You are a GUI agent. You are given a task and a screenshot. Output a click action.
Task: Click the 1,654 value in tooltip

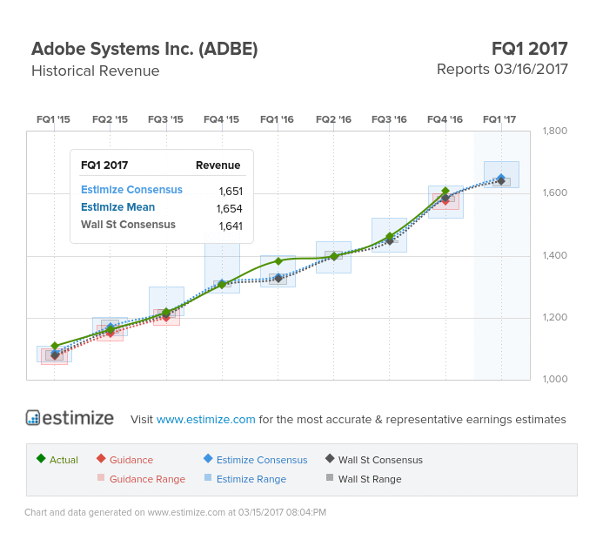(x=229, y=208)
